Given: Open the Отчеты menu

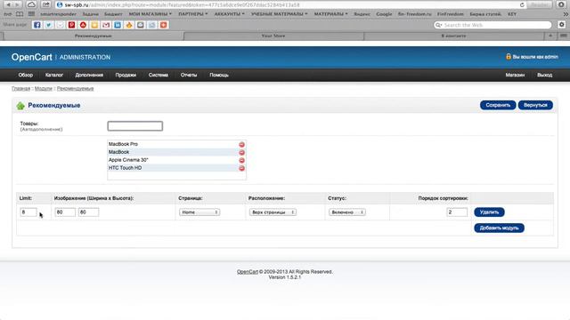Looking at the screenshot, I should click(189, 75).
